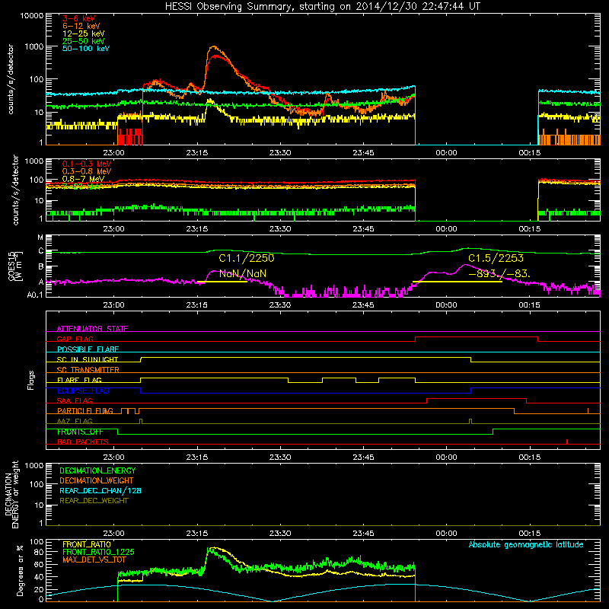Click the DECIMATION_WEIGHT legend label

(x=97, y=480)
